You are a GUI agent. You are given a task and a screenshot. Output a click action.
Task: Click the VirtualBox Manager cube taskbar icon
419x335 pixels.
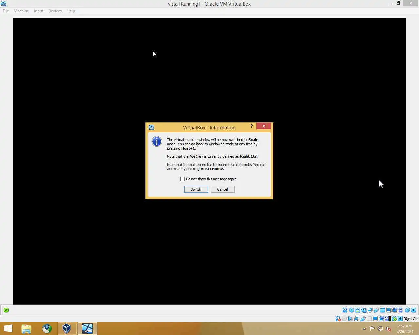click(67, 328)
